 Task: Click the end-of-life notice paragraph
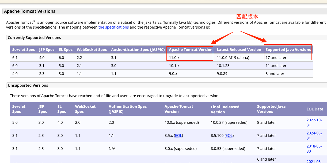115,96
